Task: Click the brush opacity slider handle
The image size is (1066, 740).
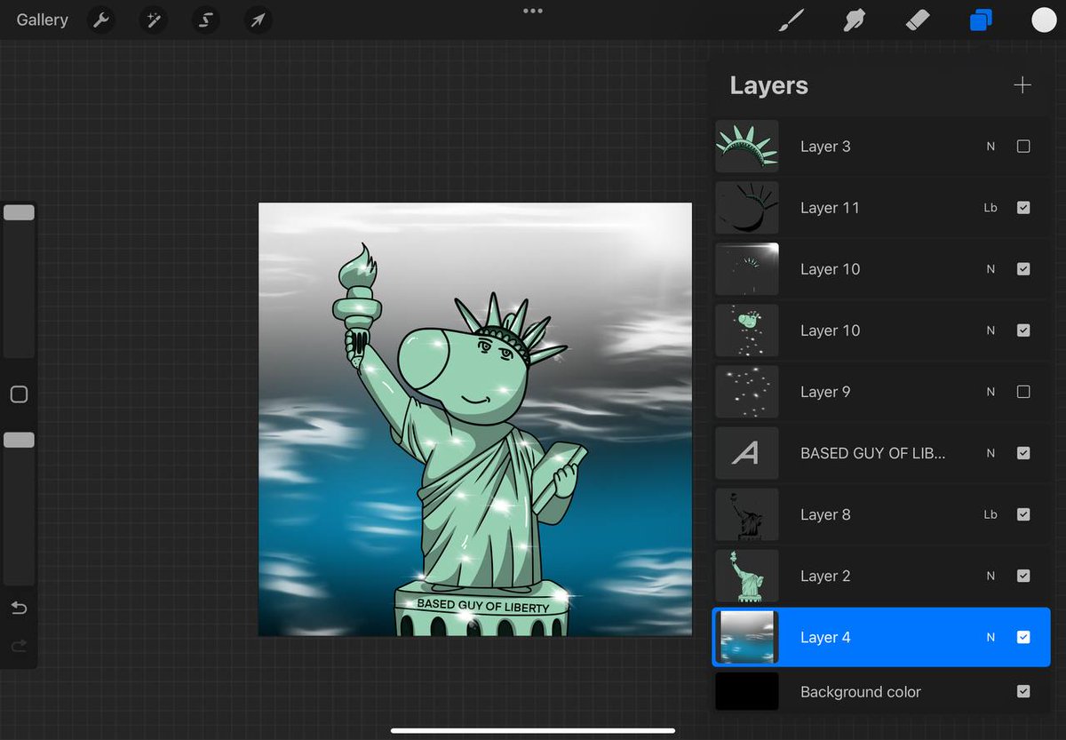Action: click(19, 440)
